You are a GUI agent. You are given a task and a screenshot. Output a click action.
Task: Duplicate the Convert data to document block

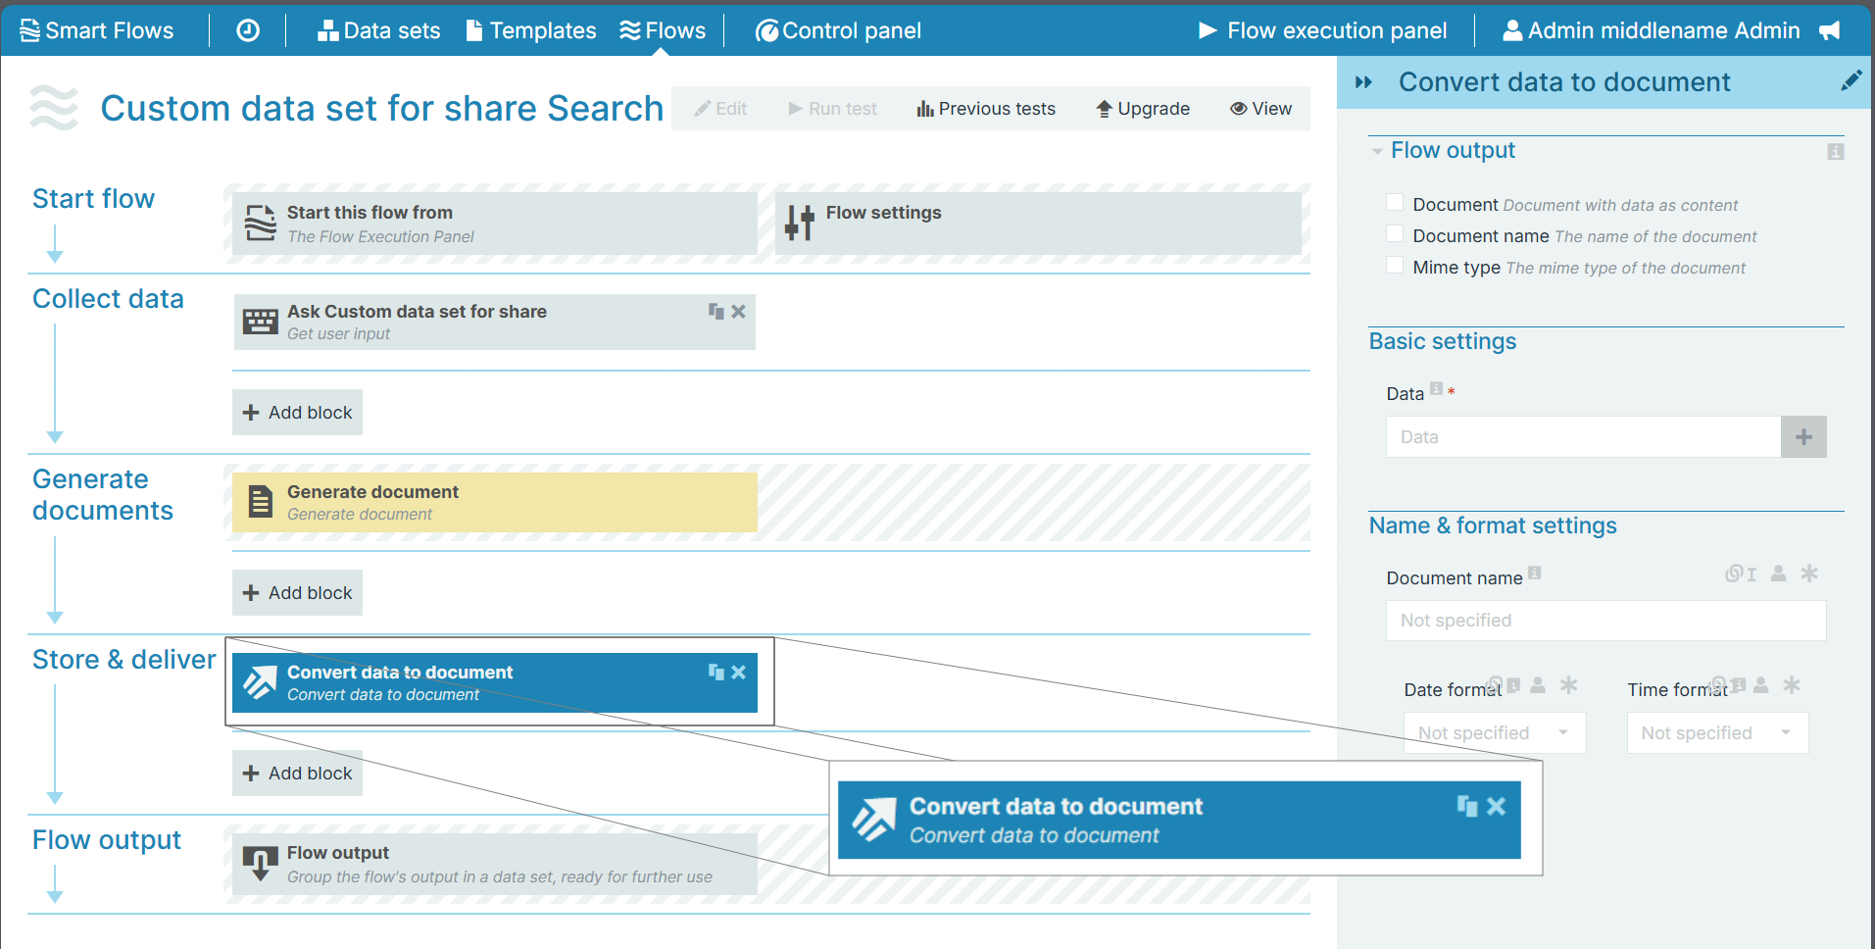coord(716,672)
